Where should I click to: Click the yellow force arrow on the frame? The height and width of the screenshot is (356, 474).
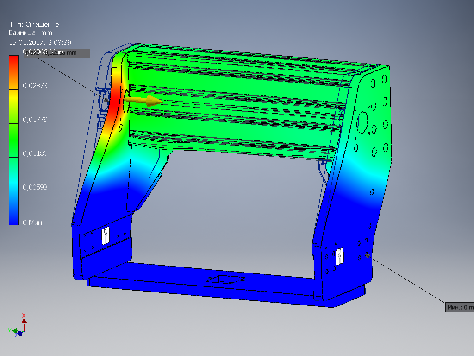[x=143, y=101]
